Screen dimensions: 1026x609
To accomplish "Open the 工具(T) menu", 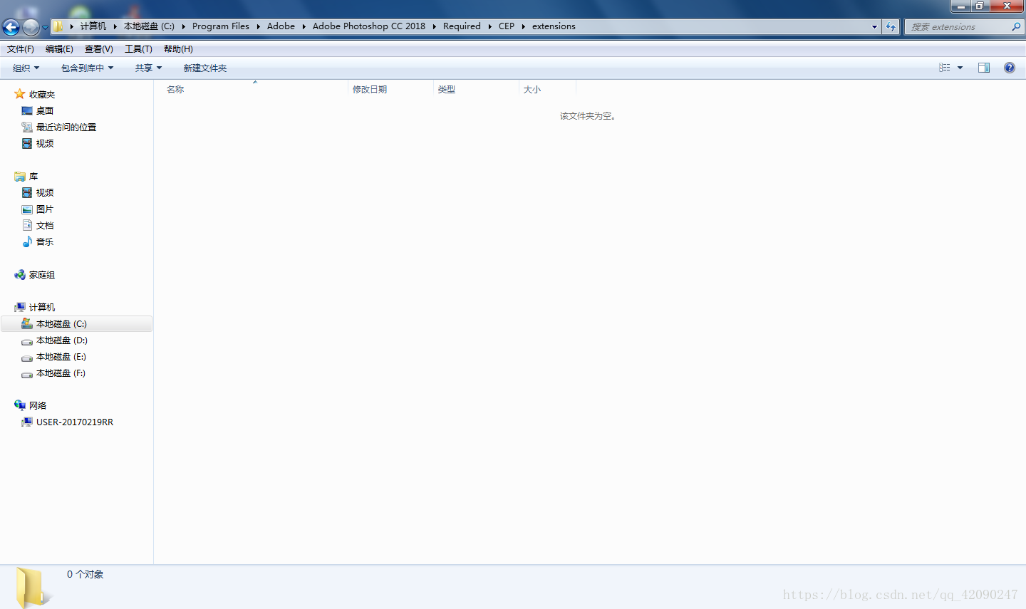I will coord(138,49).
